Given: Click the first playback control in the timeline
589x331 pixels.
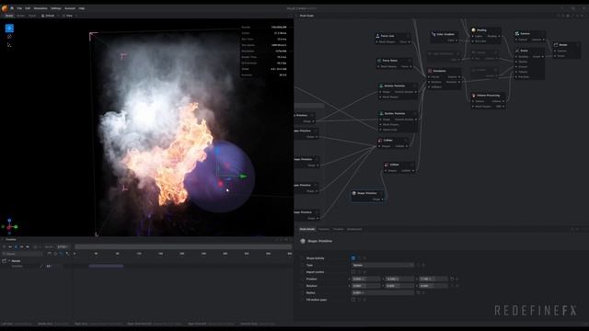Looking at the screenshot, I should click(x=5, y=246).
